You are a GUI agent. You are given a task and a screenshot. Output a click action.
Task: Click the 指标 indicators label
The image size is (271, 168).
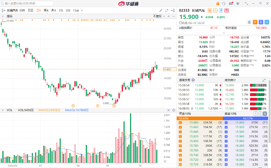pos(9,16)
